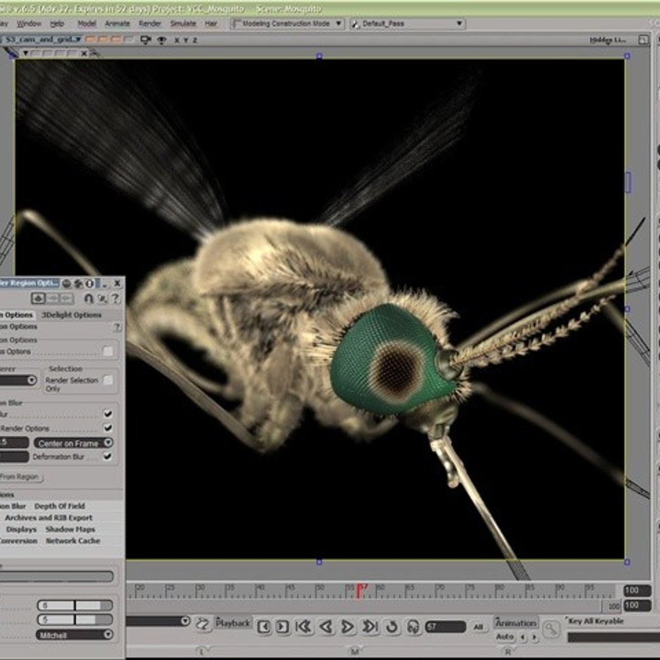This screenshot has height=660, width=660.
Task: Click the loop playback icon
Action: click(392, 626)
